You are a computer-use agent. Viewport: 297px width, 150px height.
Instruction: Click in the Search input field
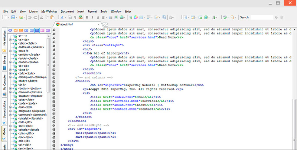pyautogui.click(x=262, y=17)
